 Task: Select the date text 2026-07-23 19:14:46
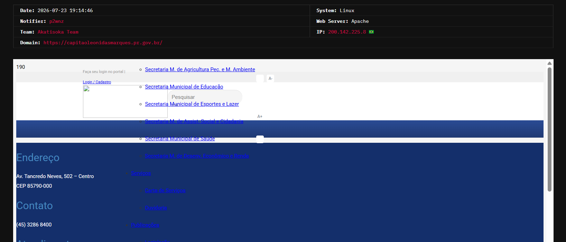(65, 10)
